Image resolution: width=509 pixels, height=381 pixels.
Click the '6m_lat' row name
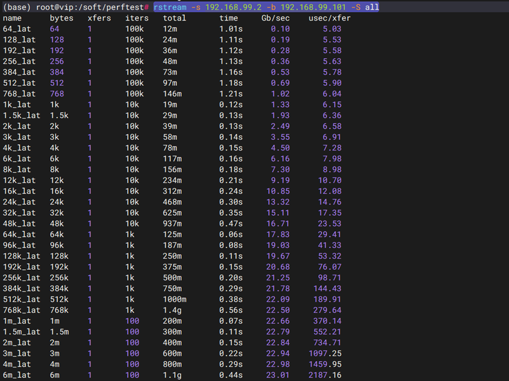point(17,375)
